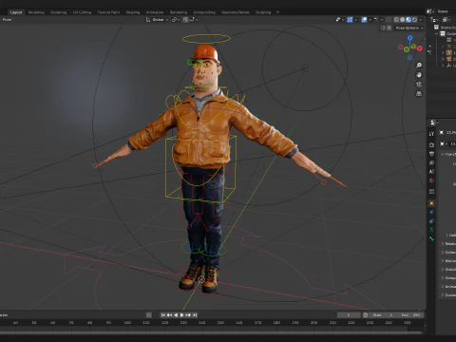Toggle X-axis mirror for pose

(389, 28)
